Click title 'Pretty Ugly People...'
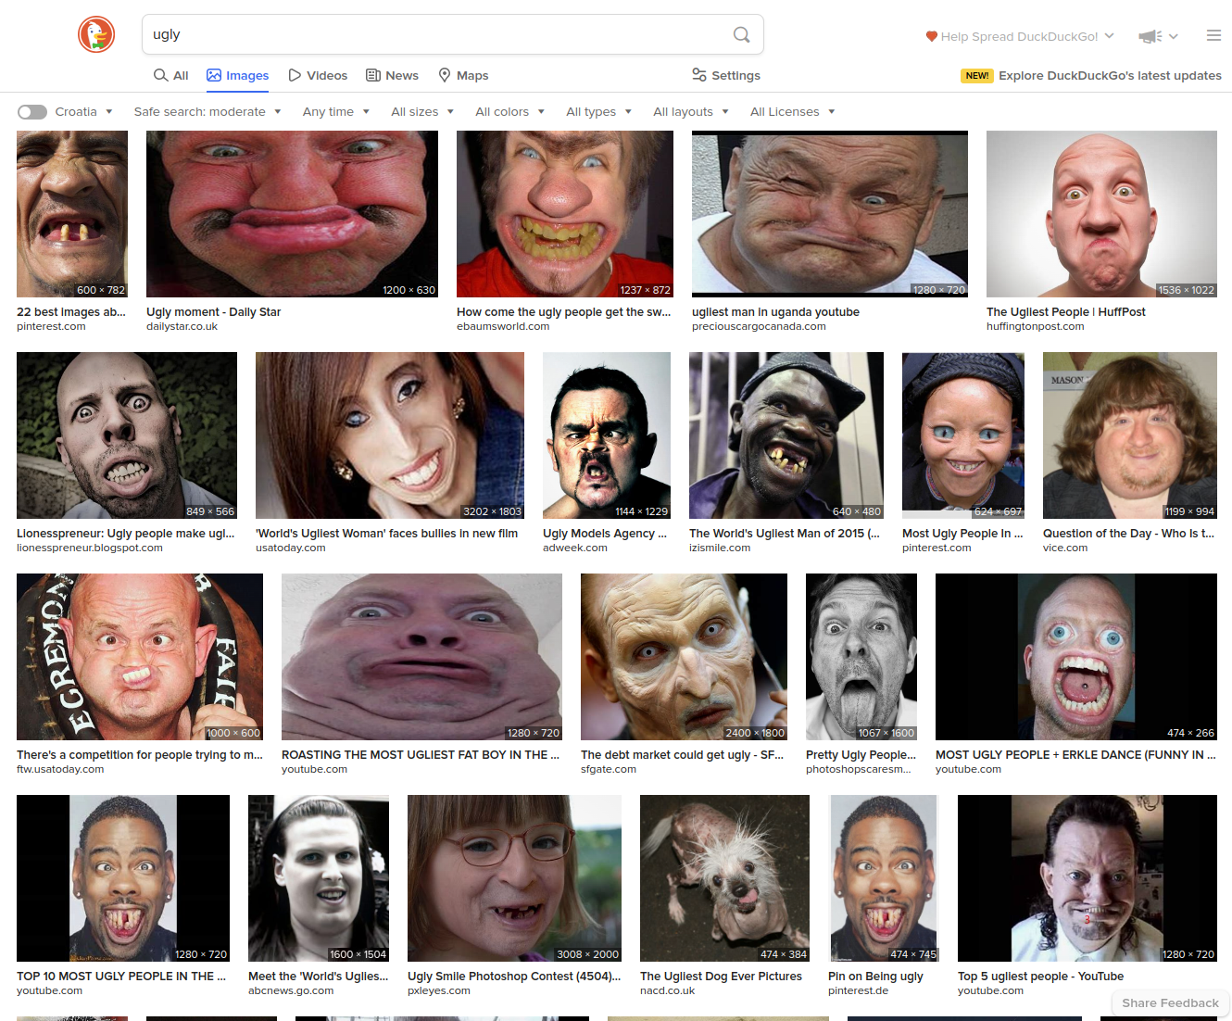Screen dimensions: 1232x1021 (x=861, y=755)
